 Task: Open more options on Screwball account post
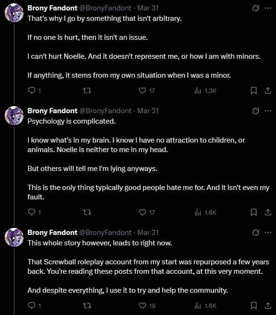pyautogui.click(x=268, y=233)
